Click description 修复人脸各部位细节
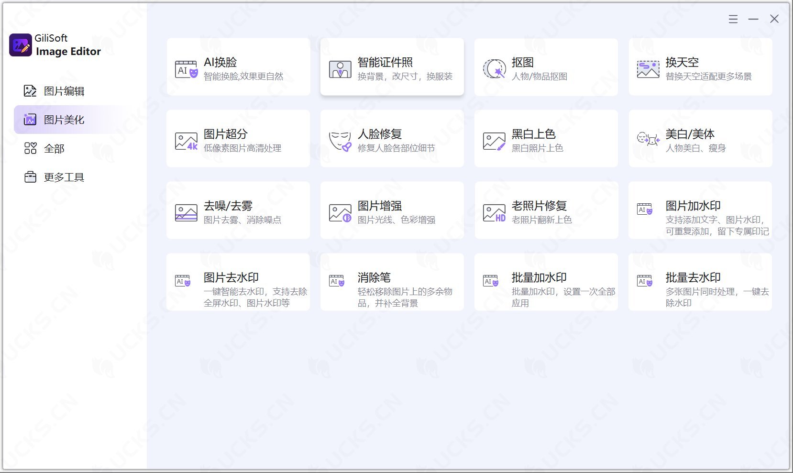Viewport: 793px width, 473px height. (x=396, y=148)
